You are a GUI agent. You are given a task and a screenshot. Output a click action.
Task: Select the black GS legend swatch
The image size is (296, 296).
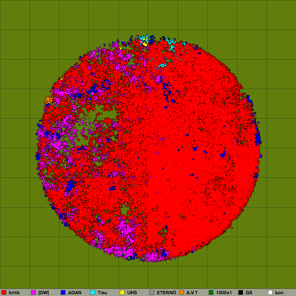[241, 292]
